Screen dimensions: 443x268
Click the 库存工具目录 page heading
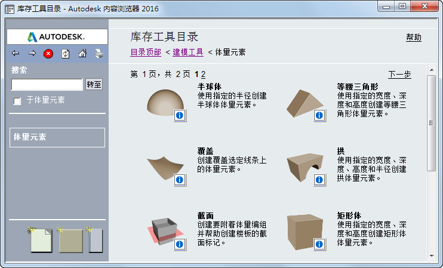coord(164,37)
